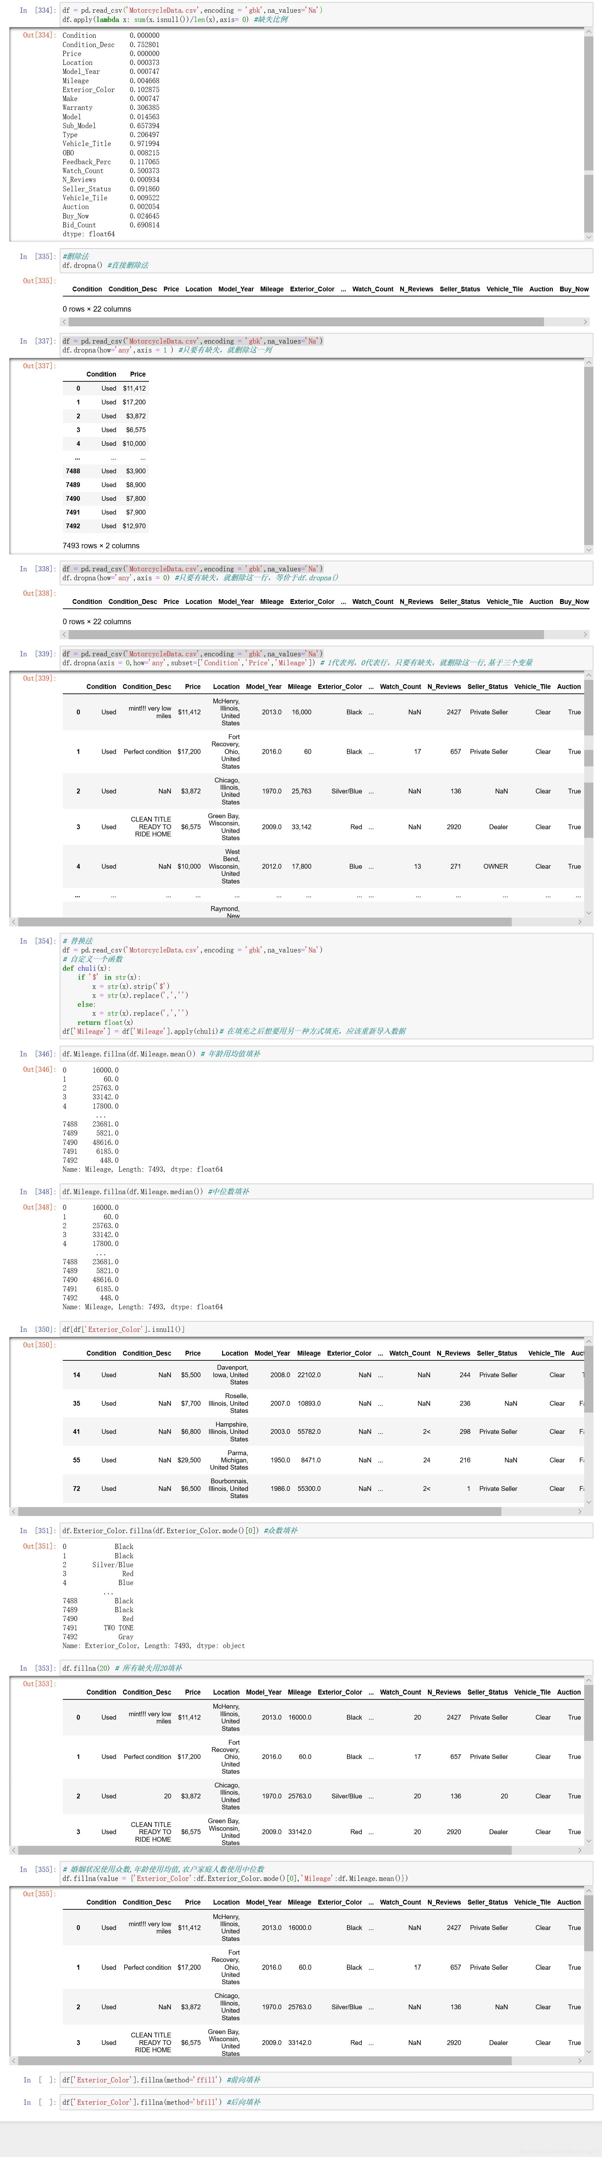Click the $11,412 price cell in Out[337]
Screen dimensions: 602x2157
[134, 389]
